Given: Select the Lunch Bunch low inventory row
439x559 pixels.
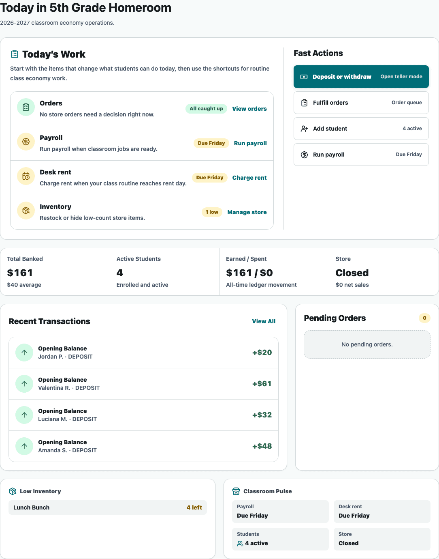Looking at the screenshot, I should [x=108, y=507].
